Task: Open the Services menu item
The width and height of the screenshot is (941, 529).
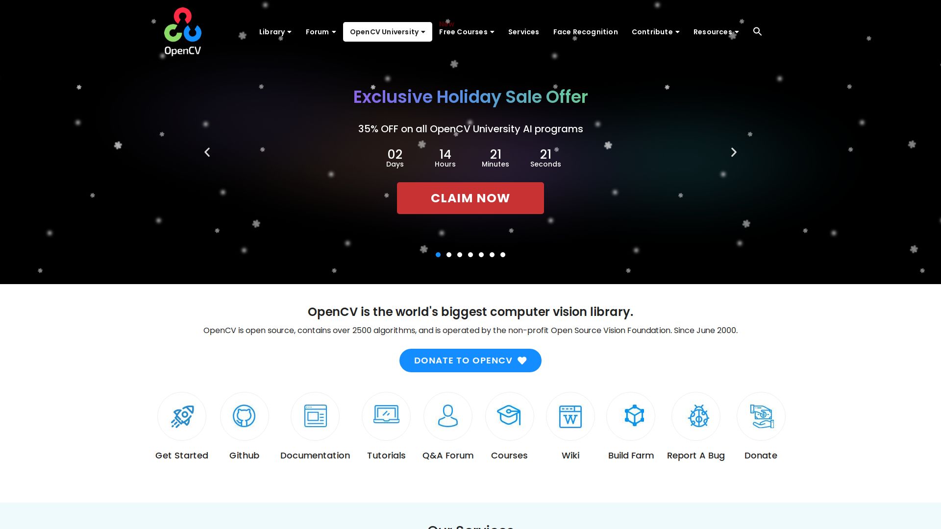Action: pos(523,32)
